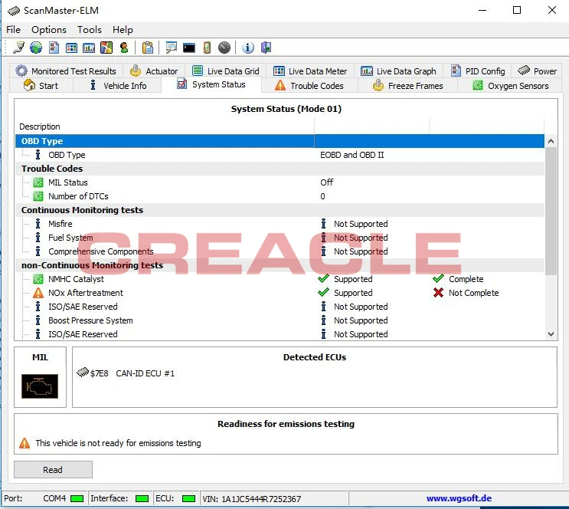Select the Fuel System row
This screenshot has height=509, width=569.
pos(280,238)
